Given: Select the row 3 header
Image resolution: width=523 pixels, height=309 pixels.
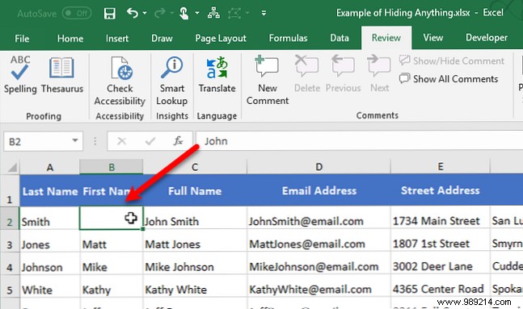Looking at the screenshot, I should 10,240.
